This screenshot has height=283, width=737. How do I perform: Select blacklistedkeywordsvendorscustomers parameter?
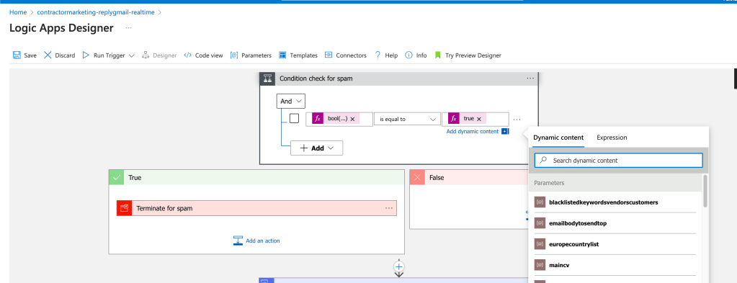pos(615,202)
